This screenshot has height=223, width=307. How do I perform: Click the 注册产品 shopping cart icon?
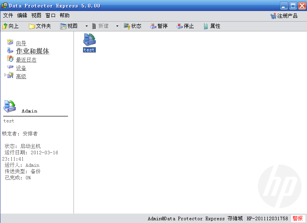(273, 16)
